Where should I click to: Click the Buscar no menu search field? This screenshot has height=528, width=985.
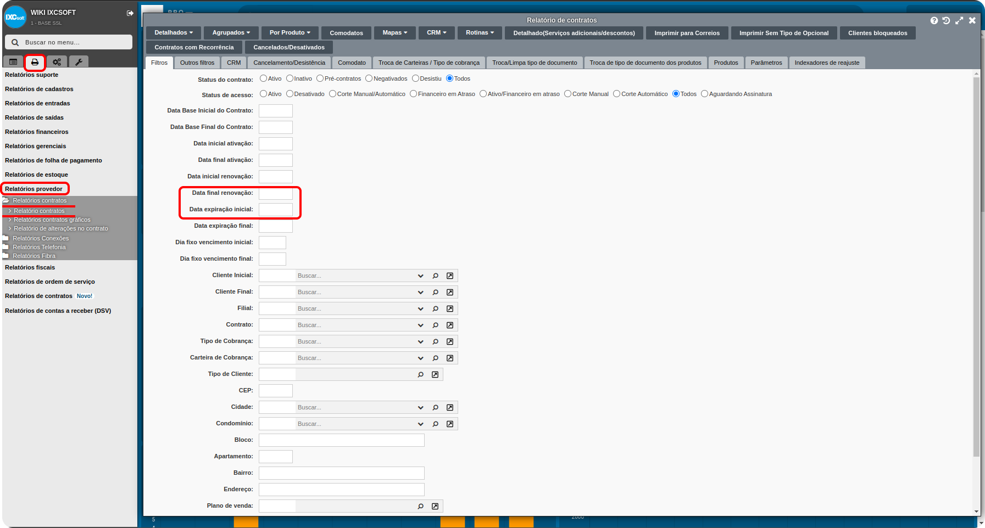click(x=69, y=42)
